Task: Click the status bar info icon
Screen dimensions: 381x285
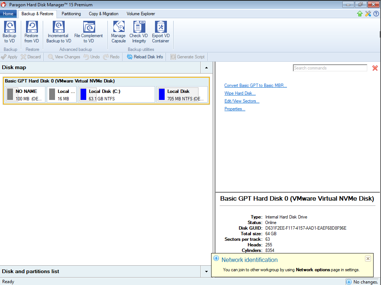Action: [349, 282]
